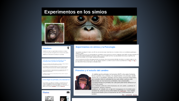
Task: Click the location pin icon beside Objetivos
Action: tap(68, 48)
